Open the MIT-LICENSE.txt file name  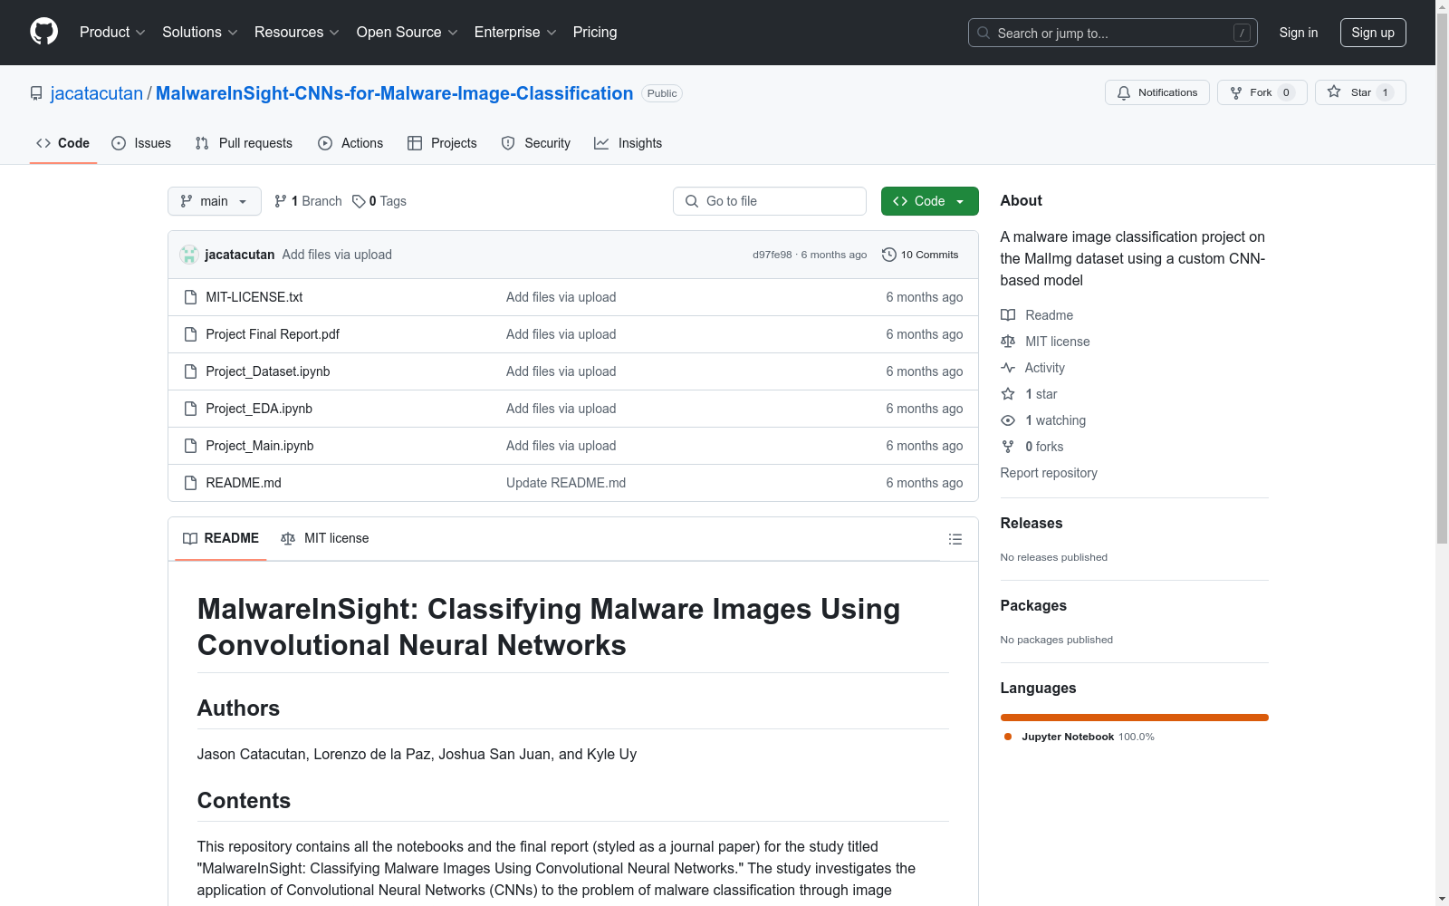tap(254, 297)
